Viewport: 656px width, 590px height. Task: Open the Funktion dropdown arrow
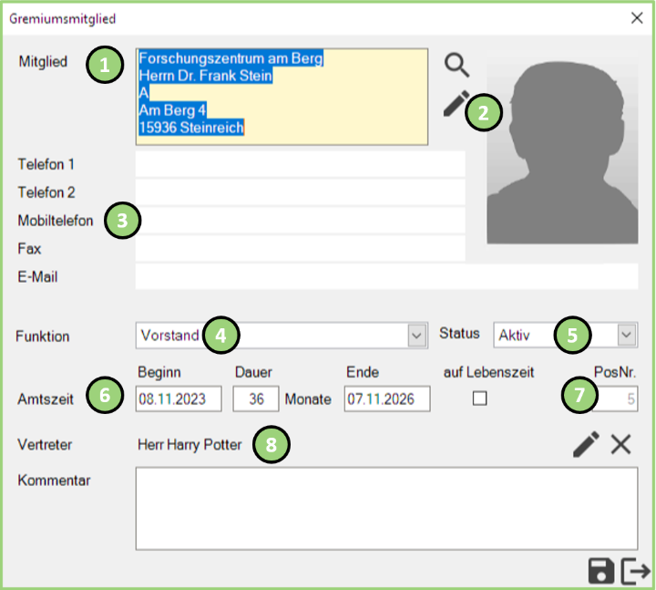(x=416, y=336)
